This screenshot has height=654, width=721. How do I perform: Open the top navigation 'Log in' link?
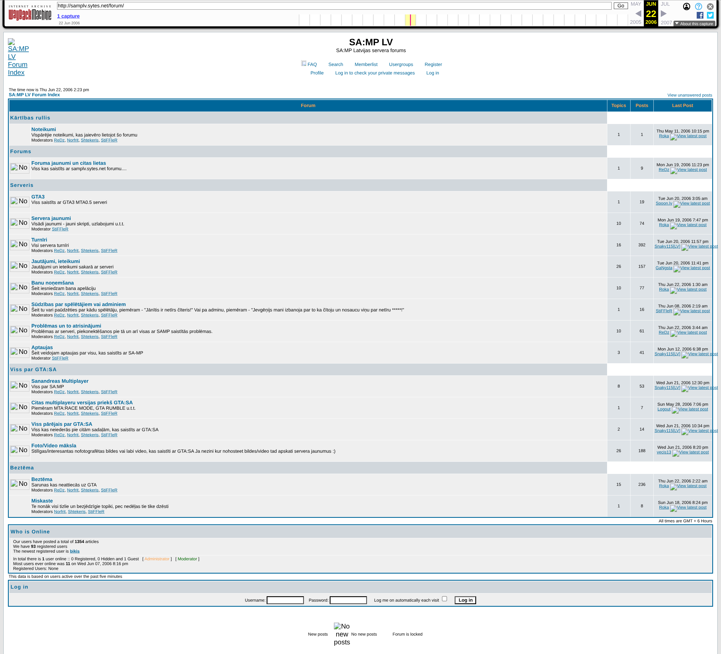point(432,73)
